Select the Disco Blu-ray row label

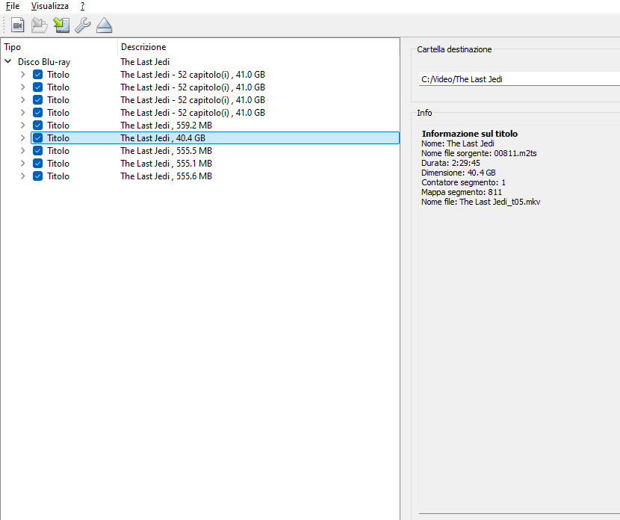click(44, 62)
